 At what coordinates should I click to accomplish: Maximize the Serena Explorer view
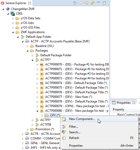point(104,3)
